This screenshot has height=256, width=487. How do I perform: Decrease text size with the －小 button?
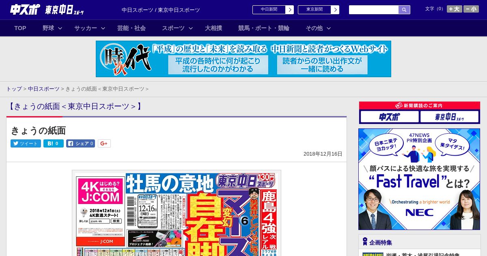471,9
